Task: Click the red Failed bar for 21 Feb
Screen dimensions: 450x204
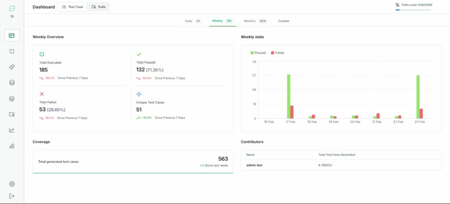Action: tap(378, 116)
